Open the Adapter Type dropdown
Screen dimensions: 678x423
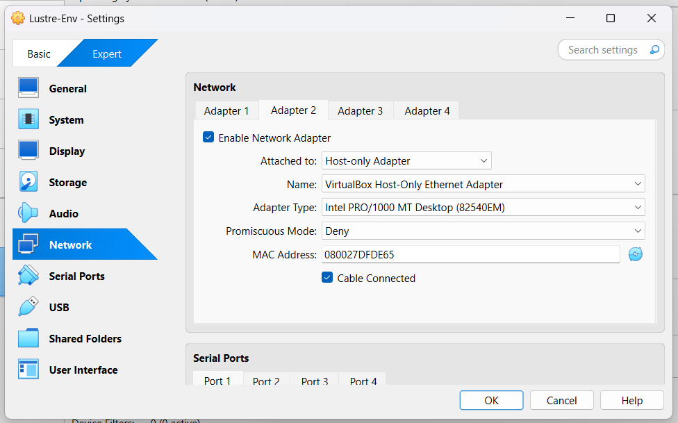coord(483,207)
